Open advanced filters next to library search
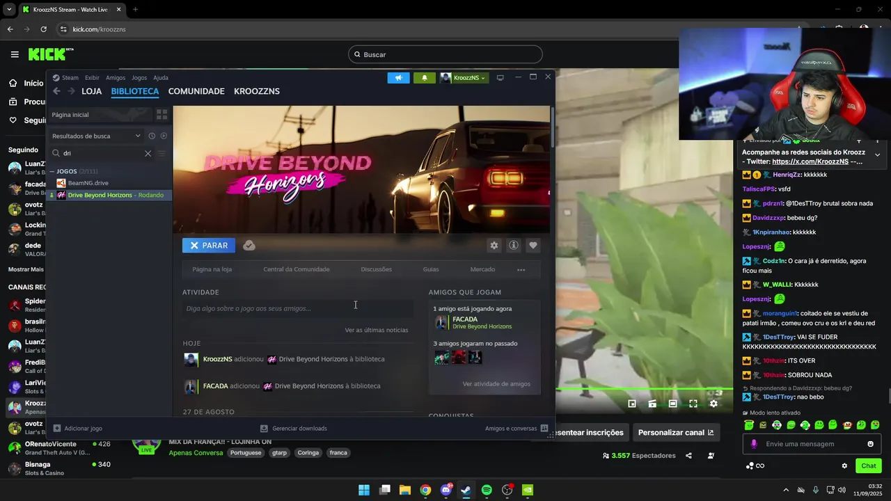This screenshot has height=501, width=891. point(161,153)
